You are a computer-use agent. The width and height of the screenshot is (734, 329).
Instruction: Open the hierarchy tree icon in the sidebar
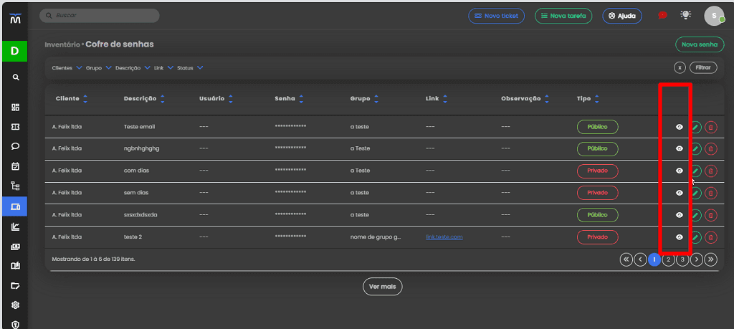(16, 186)
